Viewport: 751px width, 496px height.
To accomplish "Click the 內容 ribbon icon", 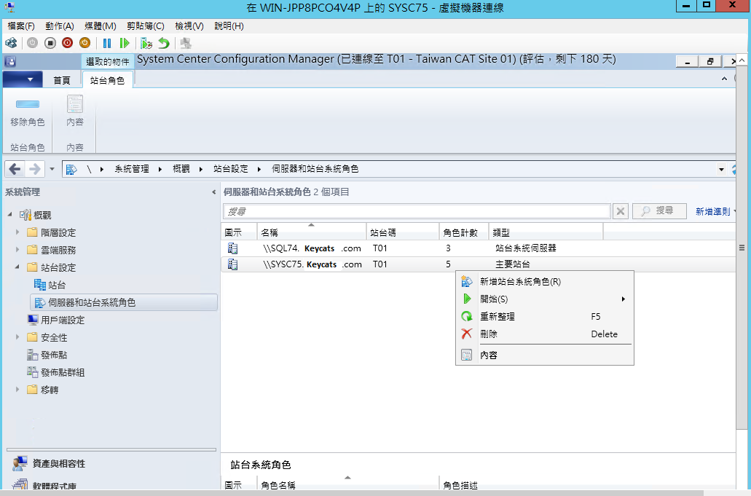I will point(75,104).
